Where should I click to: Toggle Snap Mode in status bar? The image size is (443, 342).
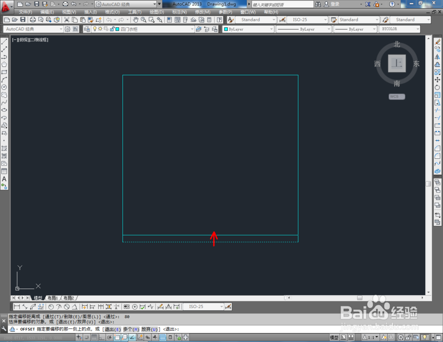(x=86, y=337)
